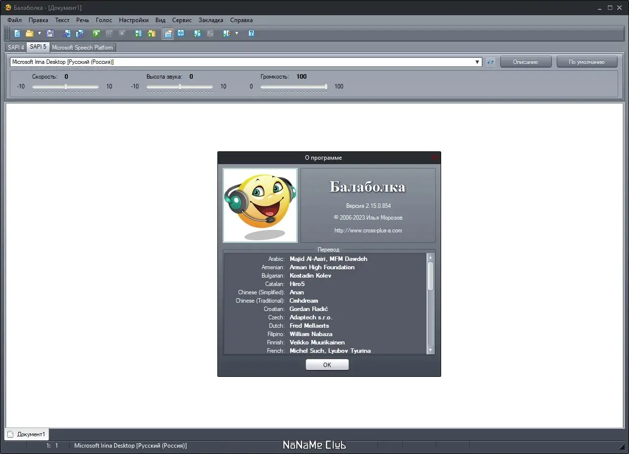Switch to the SAPI 4 tab

point(16,48)
